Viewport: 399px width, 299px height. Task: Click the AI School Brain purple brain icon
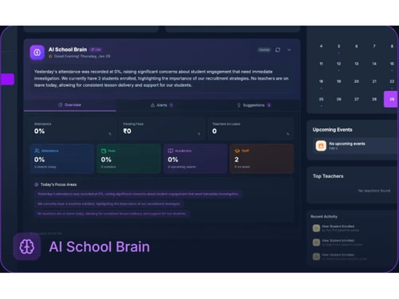click(37, 53)
